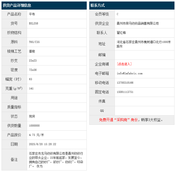
Task: Select the mobile number 13700318166
Action: tap(125, 83)
